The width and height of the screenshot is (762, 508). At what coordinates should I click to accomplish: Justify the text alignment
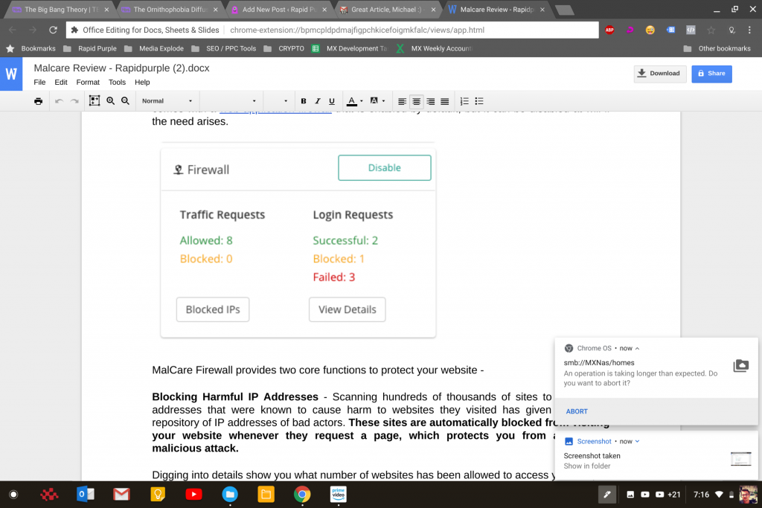coord(445,101)
